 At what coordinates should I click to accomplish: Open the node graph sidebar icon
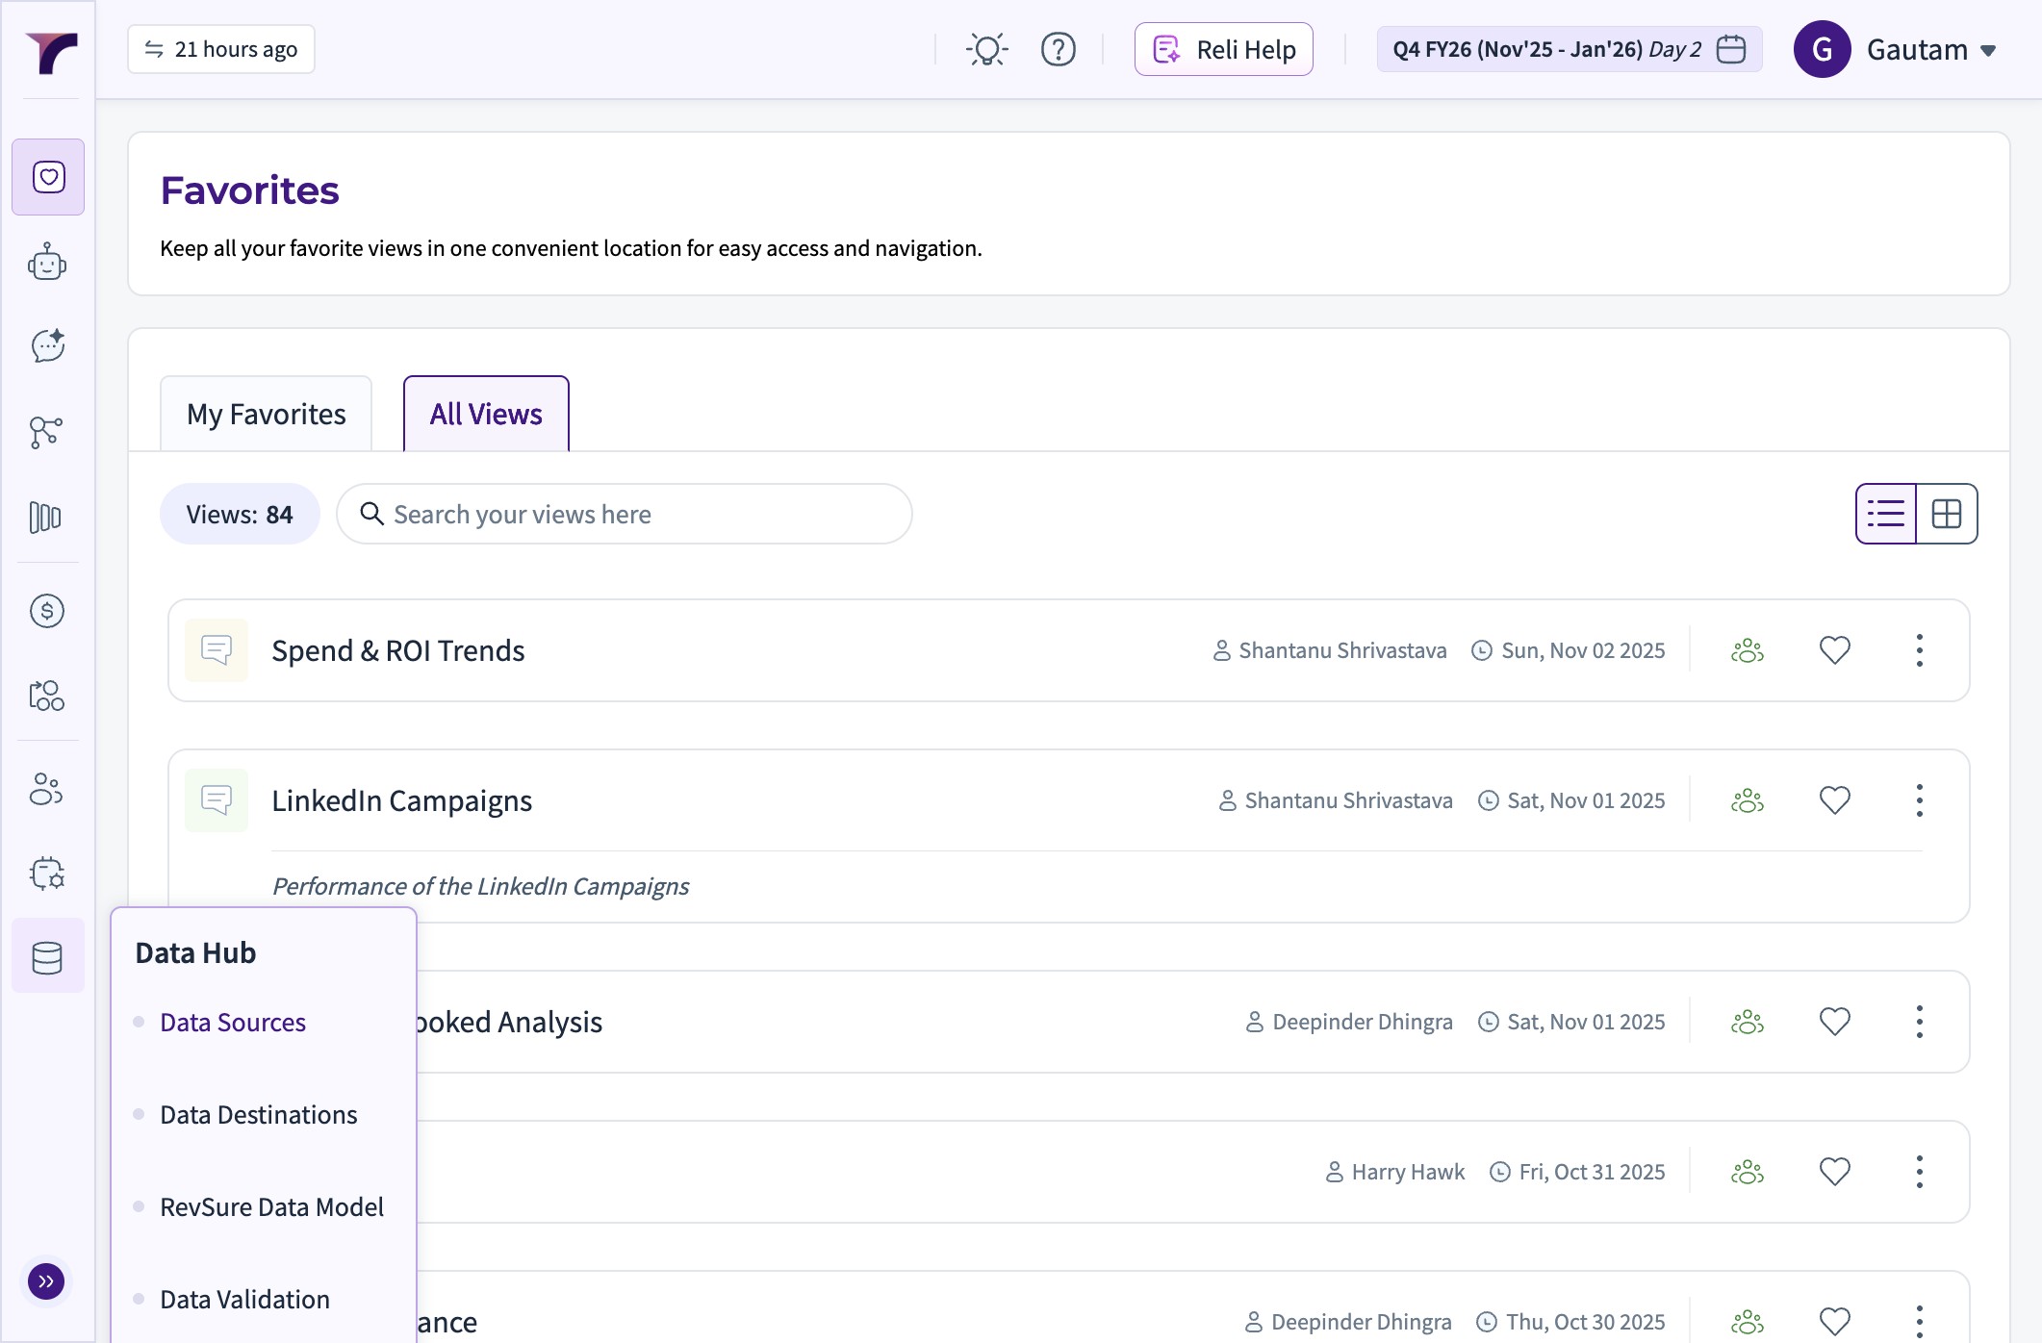(x=46, y=432)
